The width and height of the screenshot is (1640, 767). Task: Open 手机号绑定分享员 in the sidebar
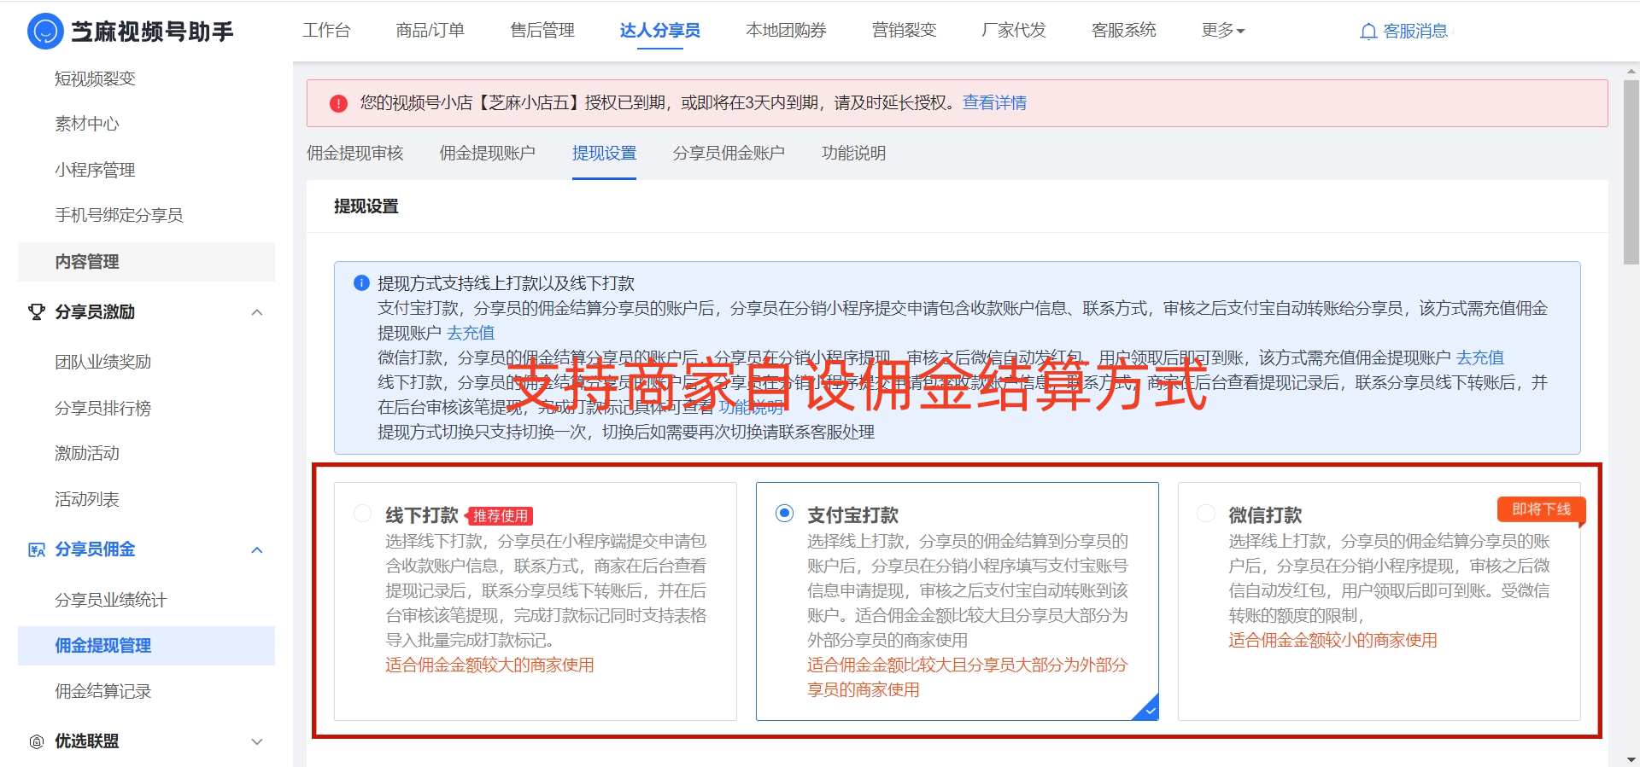[x=120, y=216]
